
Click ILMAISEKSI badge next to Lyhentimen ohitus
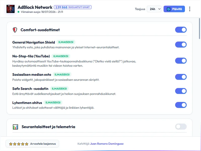point(53,102)
